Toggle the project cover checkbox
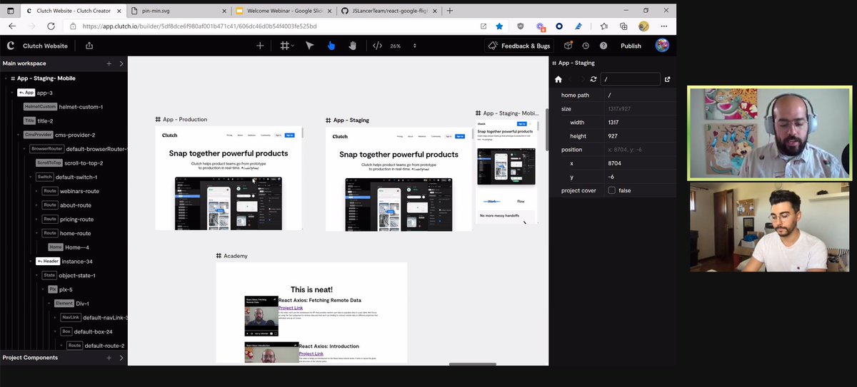Image resolution: width=857 pixels, height=387 pixels. point(611,190)
